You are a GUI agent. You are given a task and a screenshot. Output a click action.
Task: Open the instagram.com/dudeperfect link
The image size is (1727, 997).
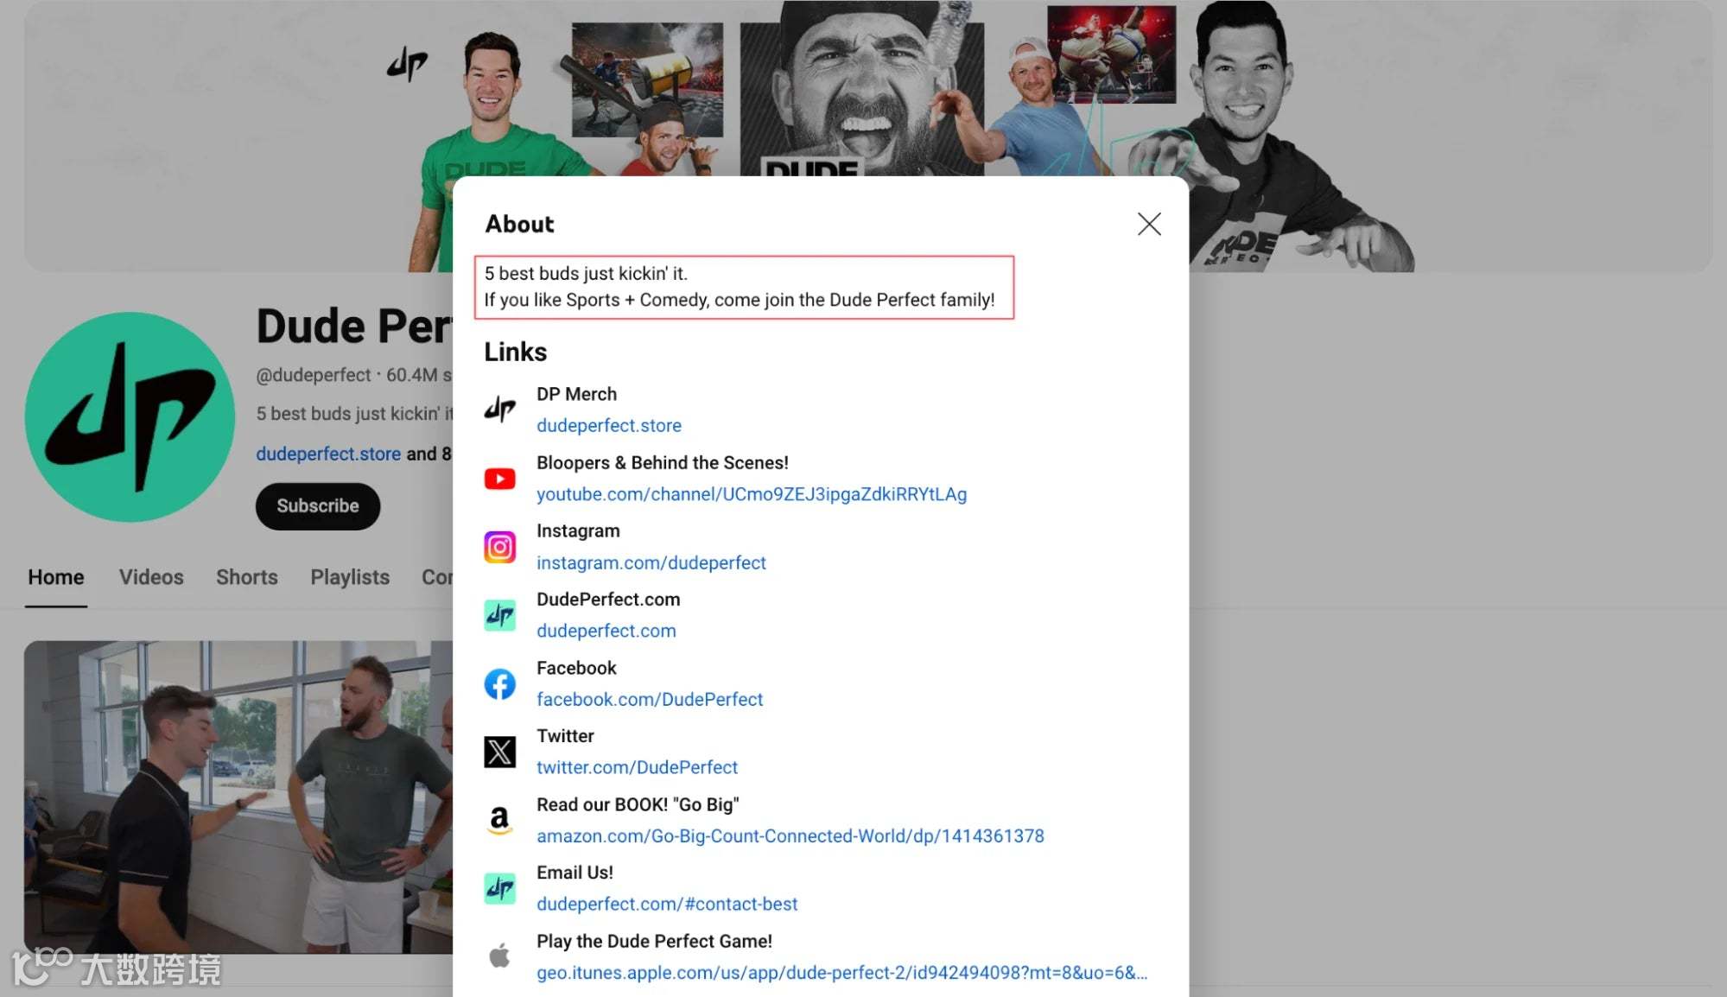tap(651, 563)
